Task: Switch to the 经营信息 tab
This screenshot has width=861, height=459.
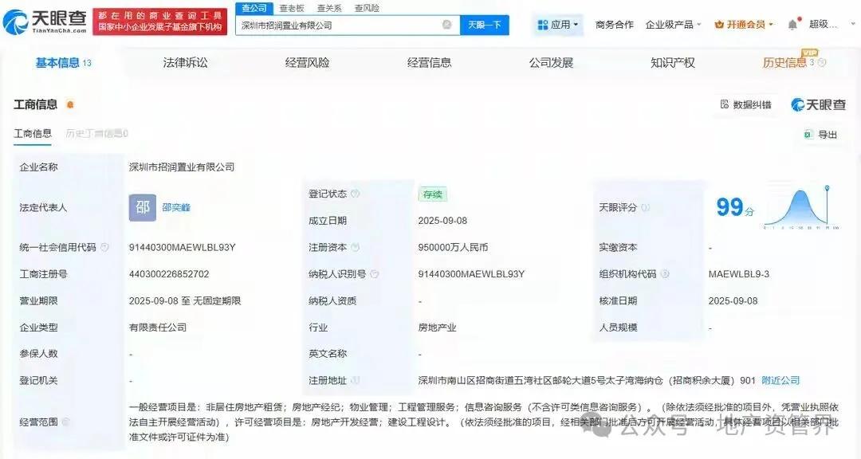Action: (430, 63)
